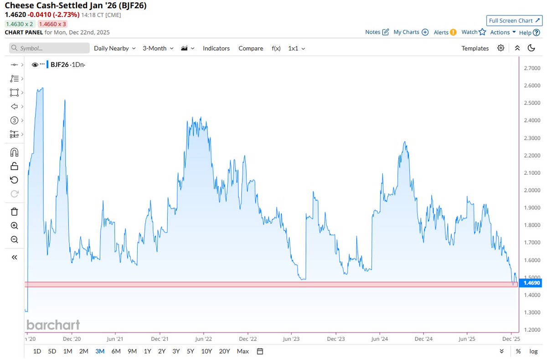Open the Compare menu
The width and height of the screenshot is (547, 359).
[251, 48]
